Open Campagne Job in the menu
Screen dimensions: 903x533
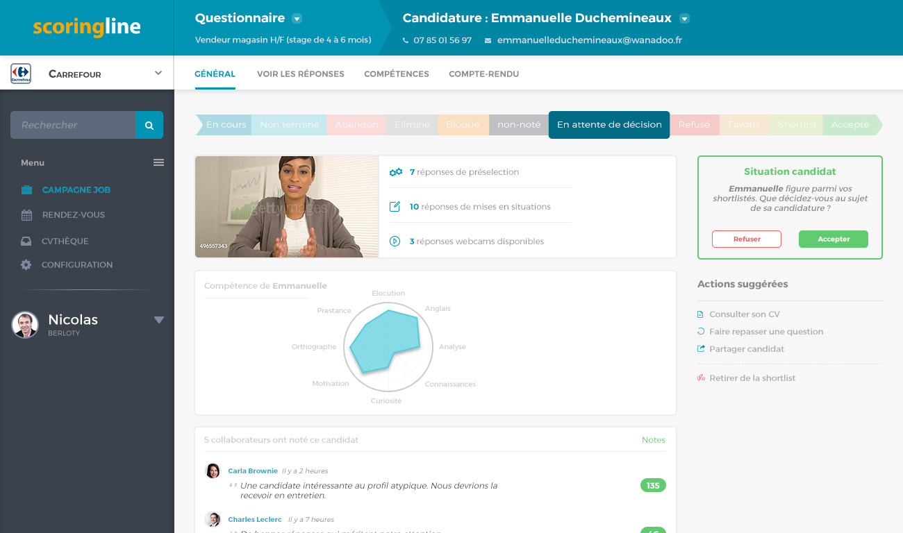76,189
